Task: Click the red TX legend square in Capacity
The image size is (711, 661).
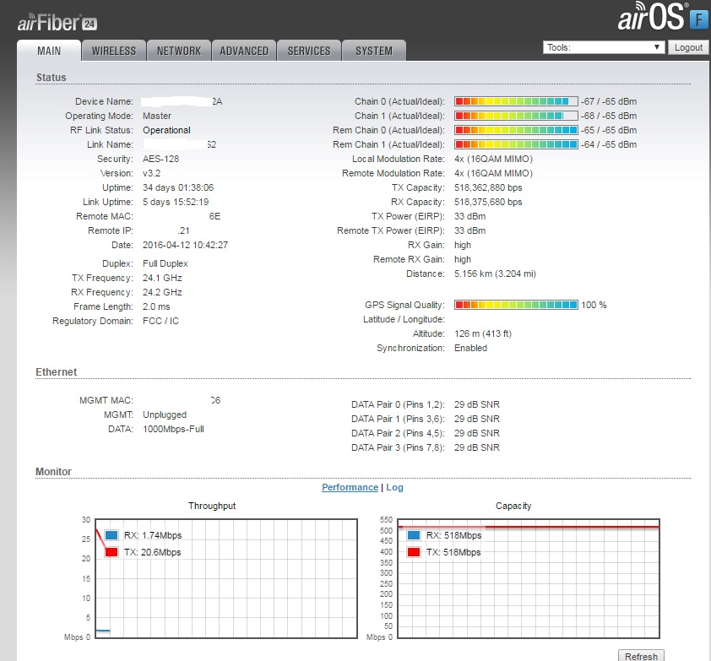Action: 413,552
